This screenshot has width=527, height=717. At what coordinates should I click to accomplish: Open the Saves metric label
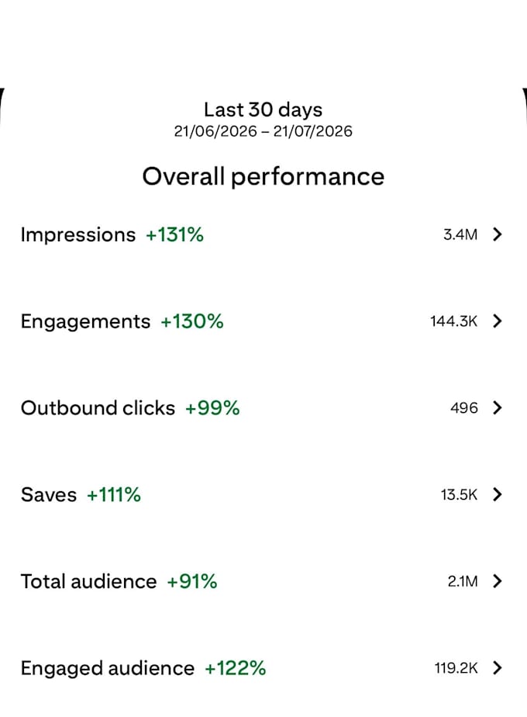48,495
